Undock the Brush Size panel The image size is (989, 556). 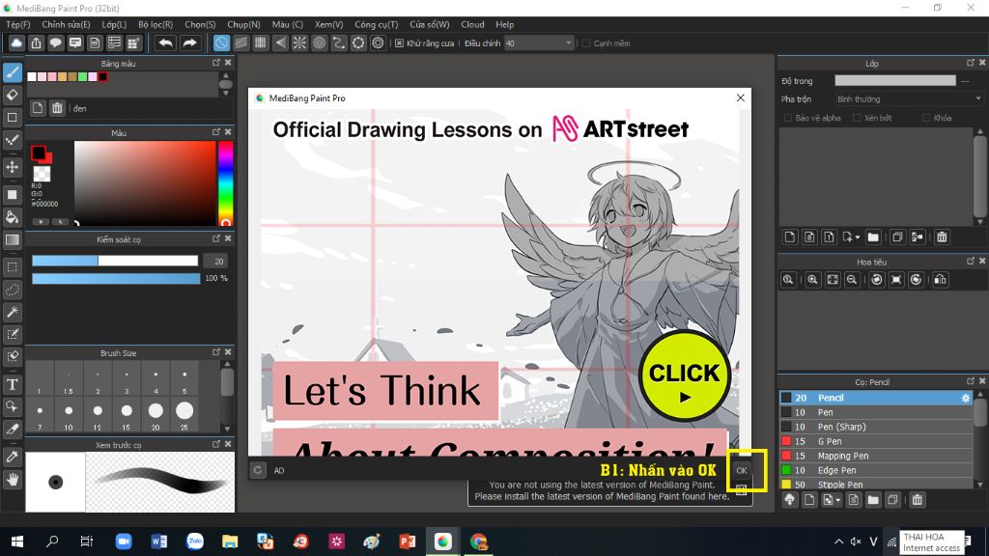click(x=216, y=351)
